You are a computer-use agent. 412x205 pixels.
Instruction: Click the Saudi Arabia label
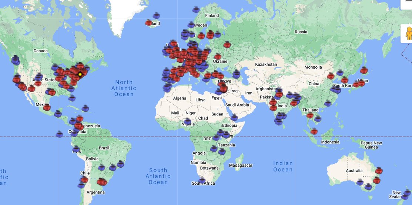pyautogui.click(x=237, y=105)
